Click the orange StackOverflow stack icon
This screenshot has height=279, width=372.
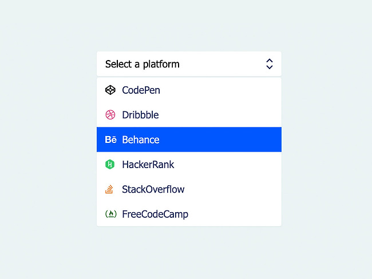coord(109,189)
